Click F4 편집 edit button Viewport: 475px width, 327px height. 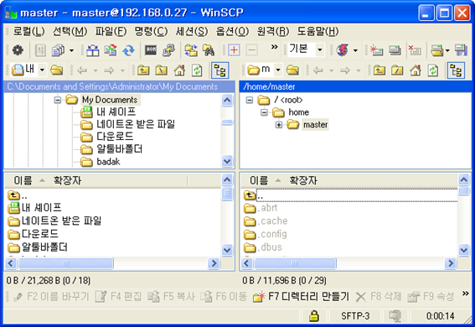pyautogui.click(x=118, y=296)
